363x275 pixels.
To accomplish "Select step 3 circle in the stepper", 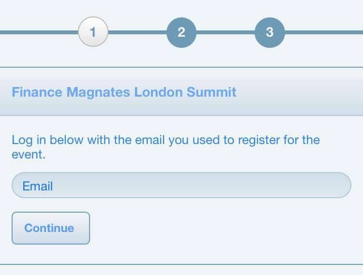I will click(x=270, y=32).
